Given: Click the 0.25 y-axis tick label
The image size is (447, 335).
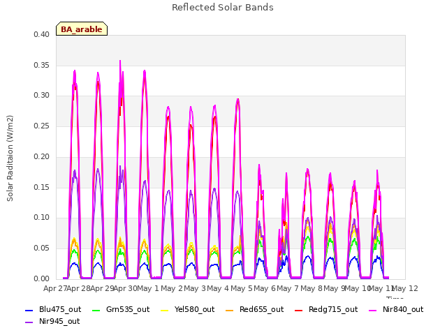Looking at the screenshot, I should (x=41, y=126).
